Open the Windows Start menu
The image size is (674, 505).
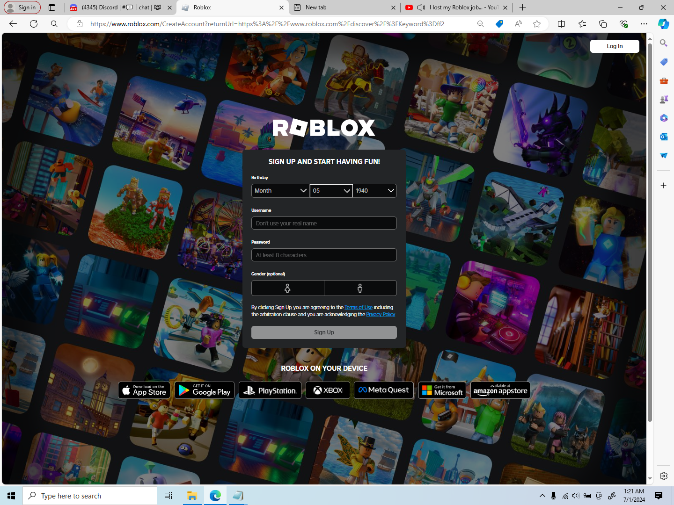tap(11, 496)
